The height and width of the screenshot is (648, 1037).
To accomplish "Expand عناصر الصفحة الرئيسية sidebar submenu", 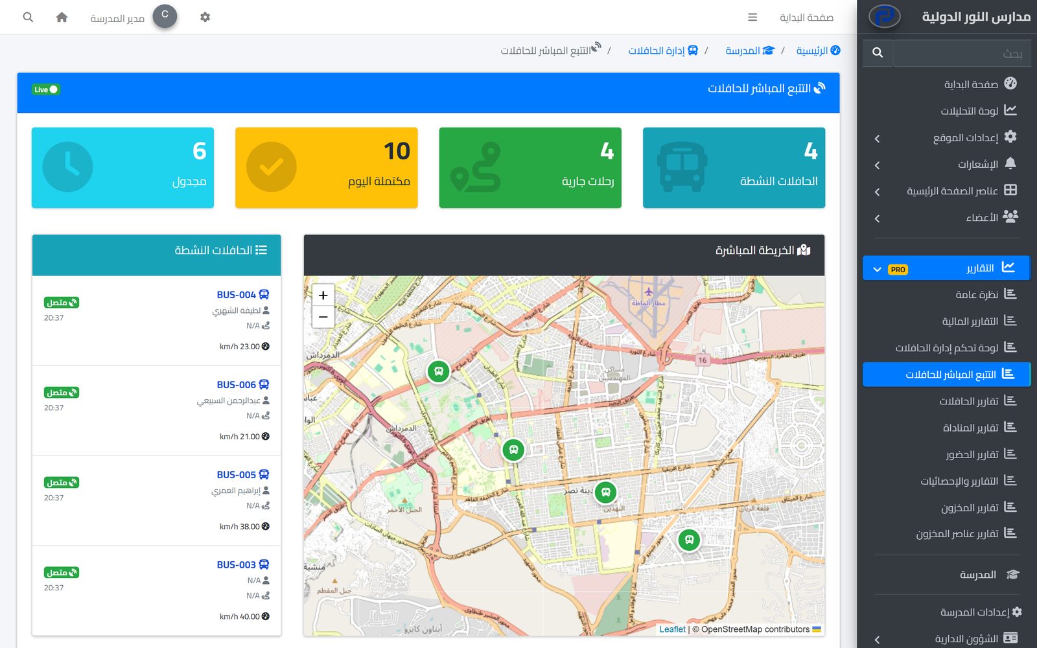I will pyautogui.click(x=946, y=191).
